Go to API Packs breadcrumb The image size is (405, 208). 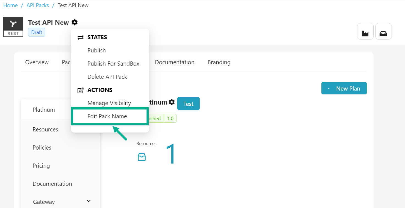pyautogui.click(x=38, y=5)
